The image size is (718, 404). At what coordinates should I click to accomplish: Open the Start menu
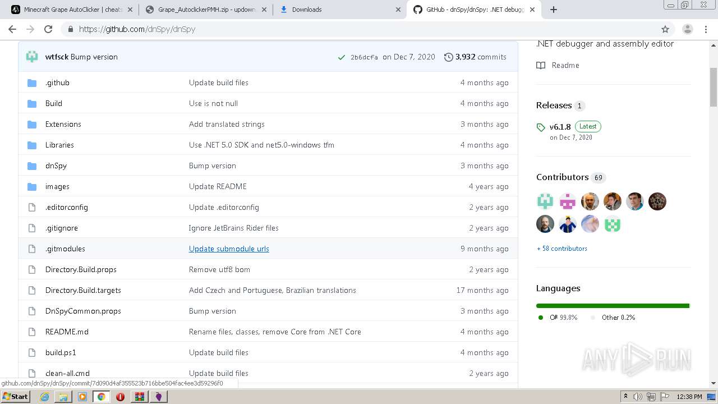coord(15,397)
